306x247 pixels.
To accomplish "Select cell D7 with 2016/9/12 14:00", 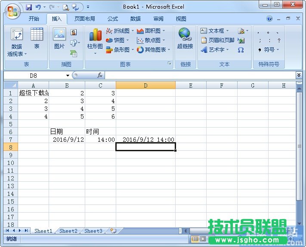I will click(145, 140).
